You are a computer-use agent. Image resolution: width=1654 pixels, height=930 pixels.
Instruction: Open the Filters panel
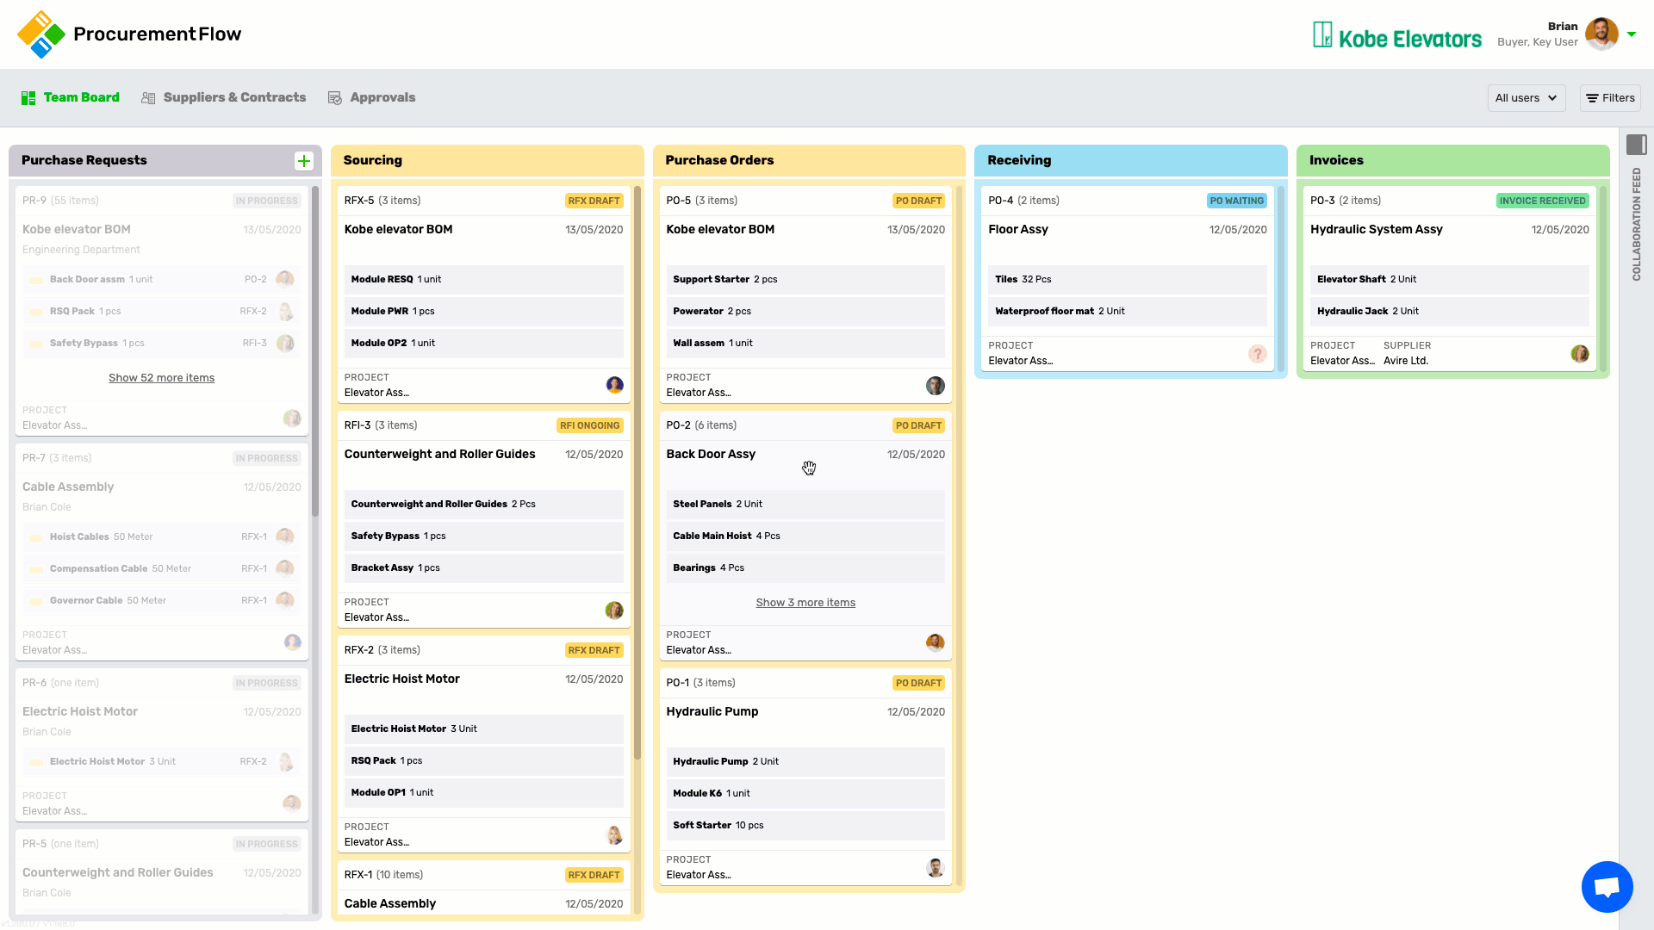1609,97
